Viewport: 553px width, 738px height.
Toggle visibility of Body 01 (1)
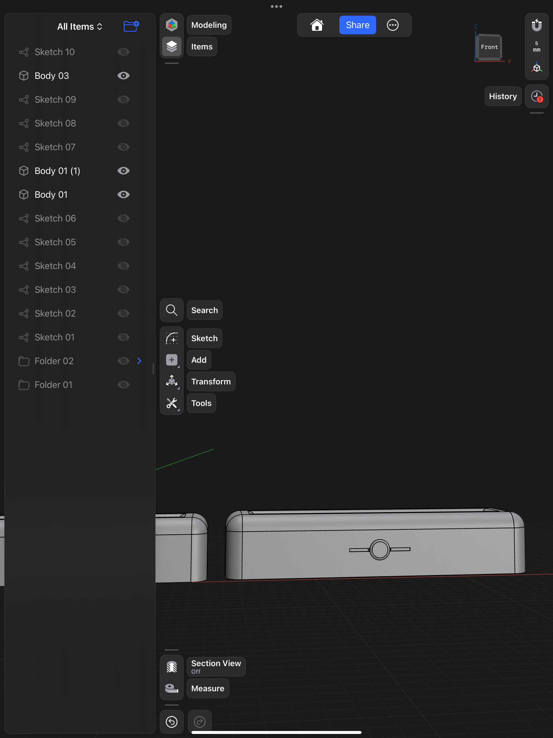(123, 171)
